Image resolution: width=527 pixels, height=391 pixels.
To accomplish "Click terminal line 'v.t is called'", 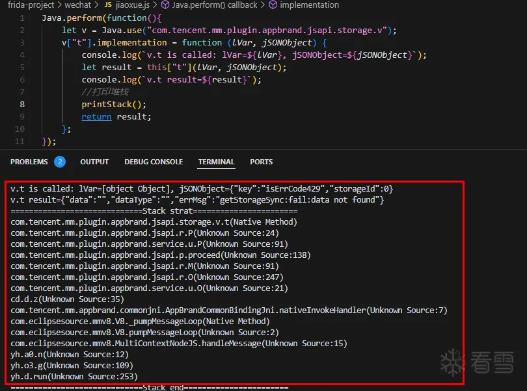I will (202, 189).
